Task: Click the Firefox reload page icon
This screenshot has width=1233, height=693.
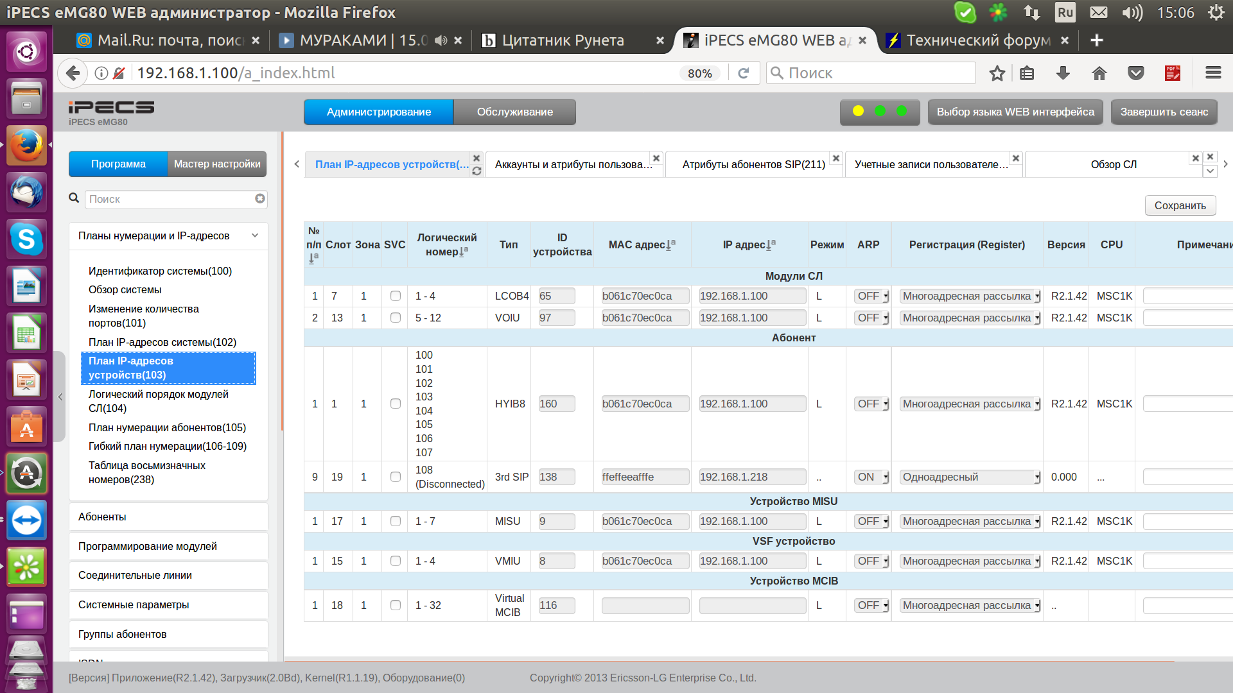Action: pyautogui.click(x=744, y=73)
